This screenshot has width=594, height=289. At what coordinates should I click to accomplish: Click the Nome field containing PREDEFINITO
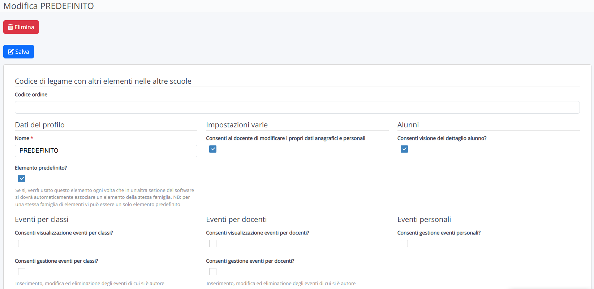106,151
